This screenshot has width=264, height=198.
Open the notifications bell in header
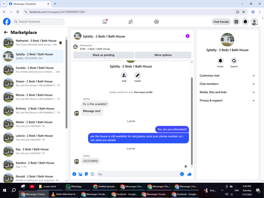click(245, 22)
